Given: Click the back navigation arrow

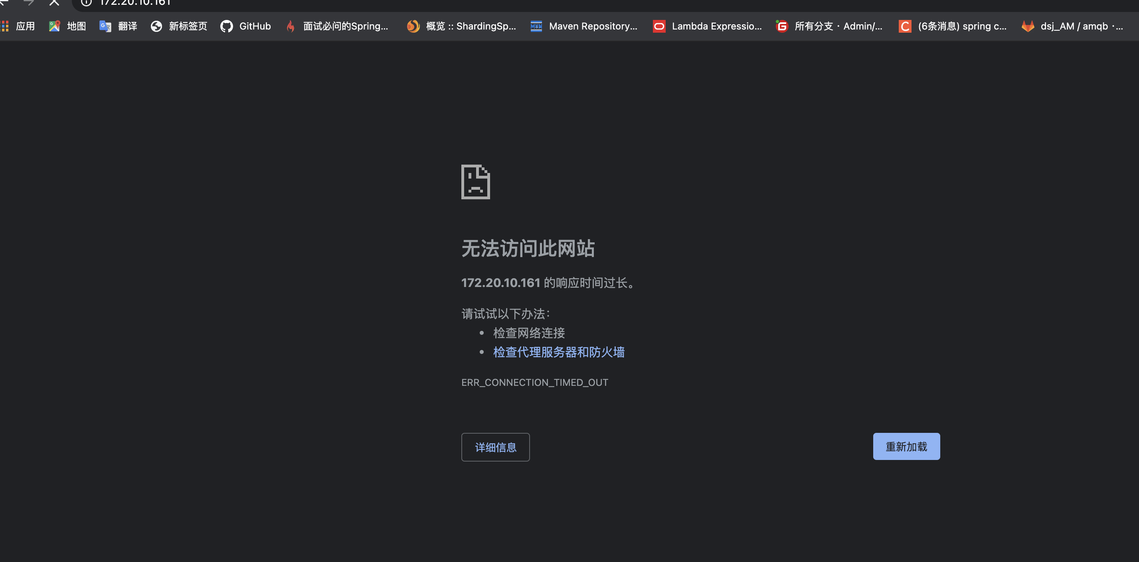Looking at the screenshot, I should [4, 3].
